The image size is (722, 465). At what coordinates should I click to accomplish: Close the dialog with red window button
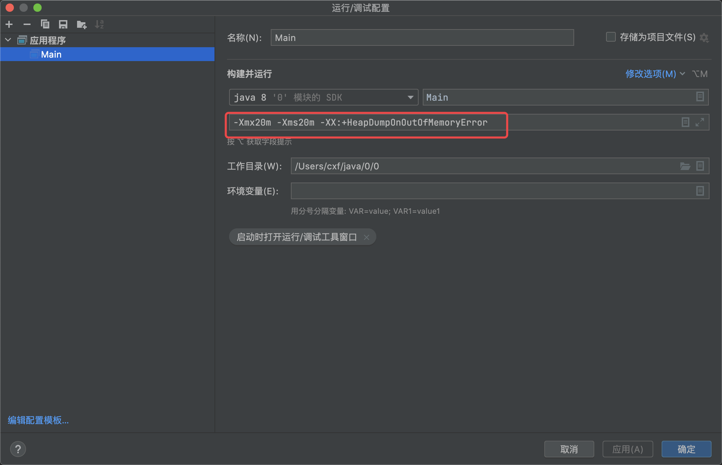point(10,8)
